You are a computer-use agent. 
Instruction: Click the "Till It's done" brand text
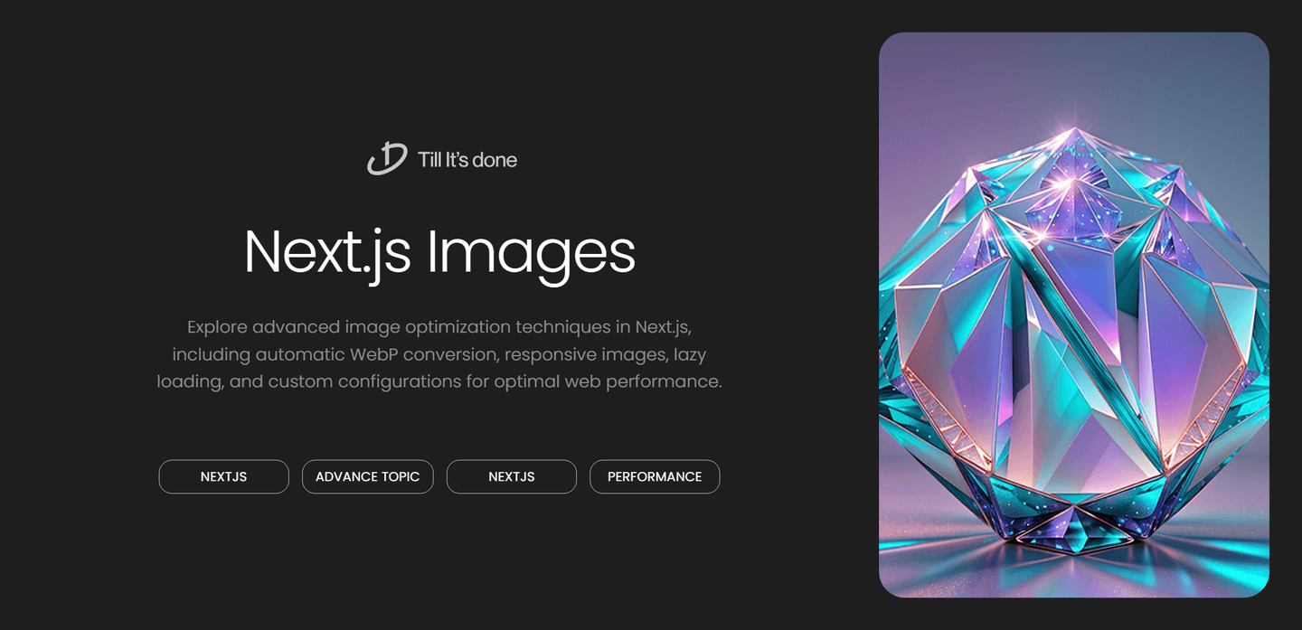click(x=467, y=160)
